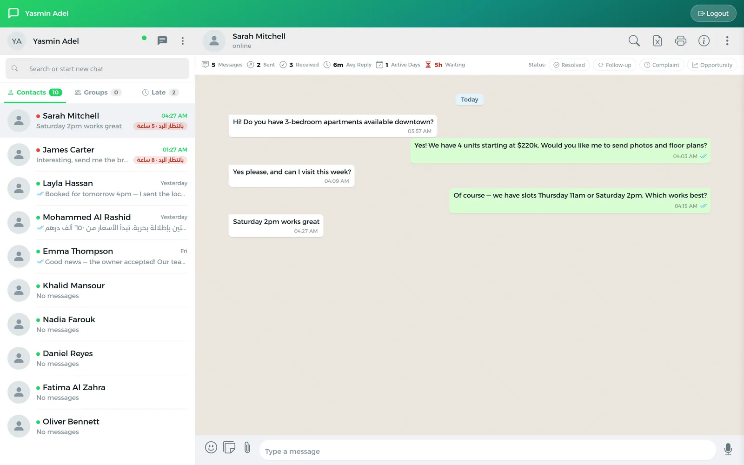The width and height of the screenshot is (744, 465).
Task: Open Mohammed Al Rashid conversation
Action: click(x=97, y=222)
